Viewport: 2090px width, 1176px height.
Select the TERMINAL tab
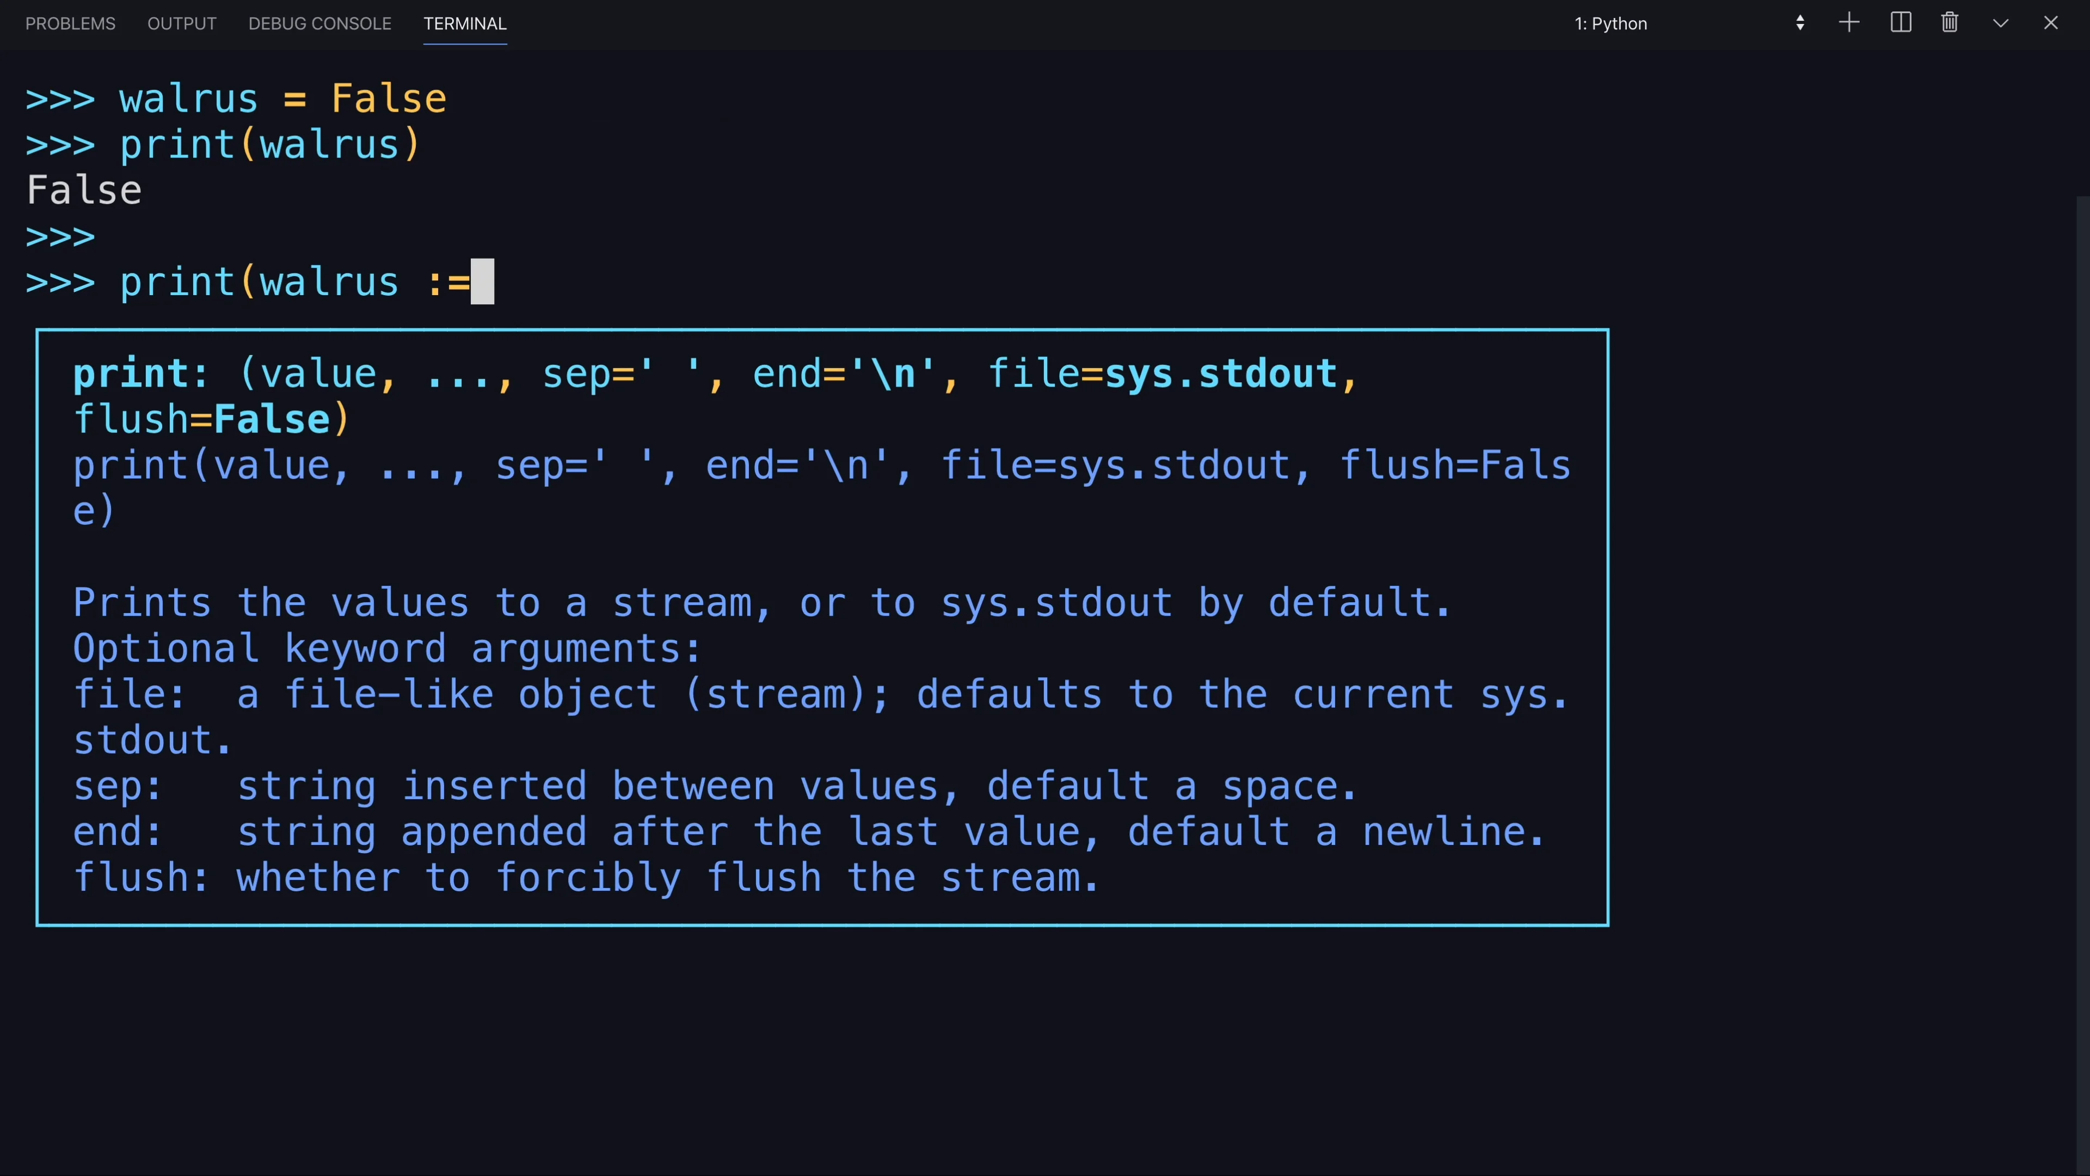[465, 23]
